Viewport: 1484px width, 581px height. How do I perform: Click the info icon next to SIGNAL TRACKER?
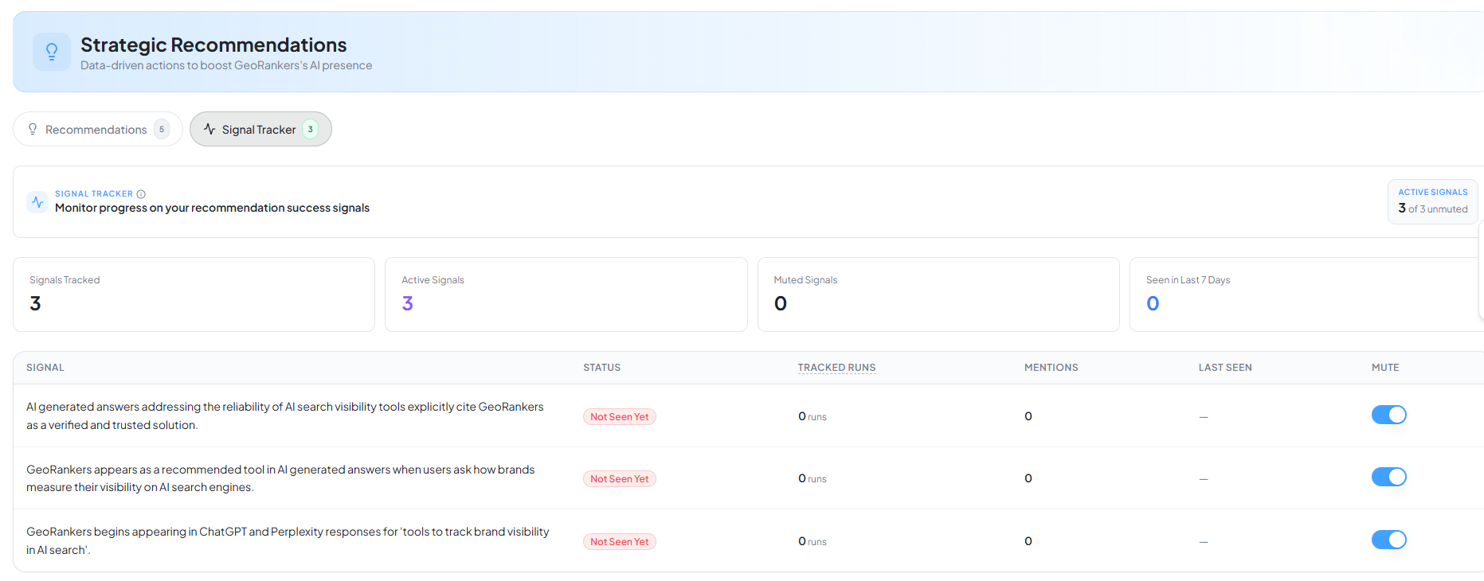pyautogui.click(x=141, y=194)
